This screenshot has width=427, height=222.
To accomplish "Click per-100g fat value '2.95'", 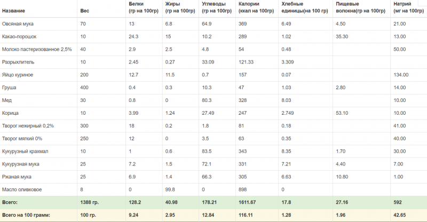I will (x=170, y=215).
